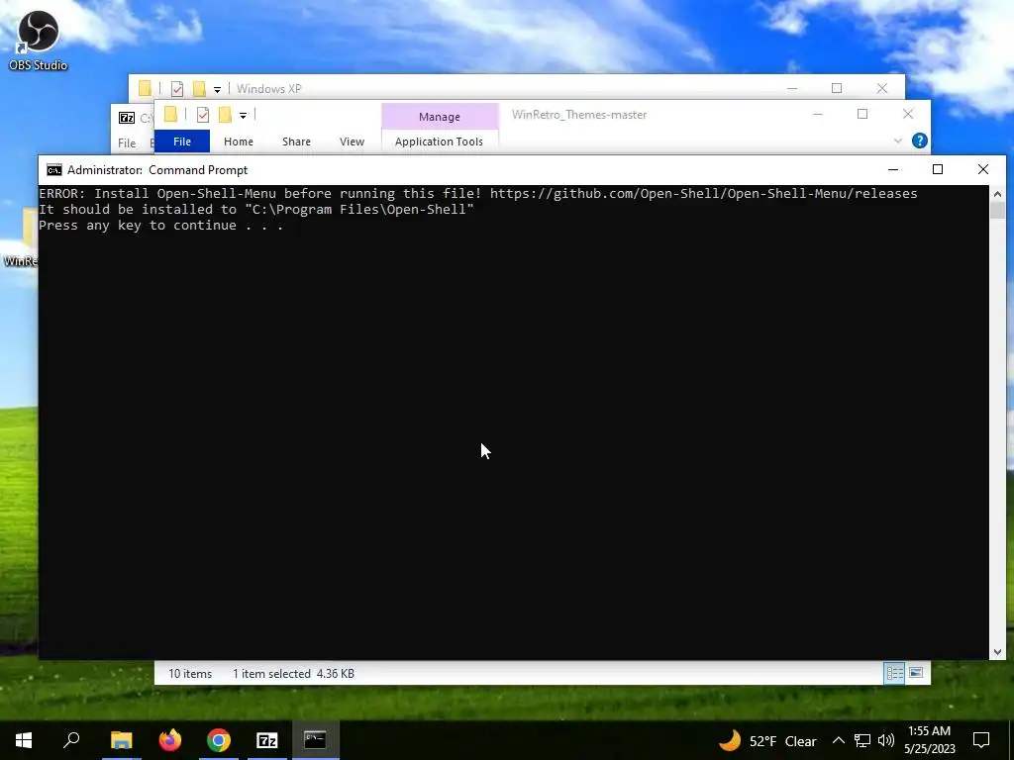1014x760 pixels.
Task: Click 'Press any key to continue' text
Action: pos(161,225)
